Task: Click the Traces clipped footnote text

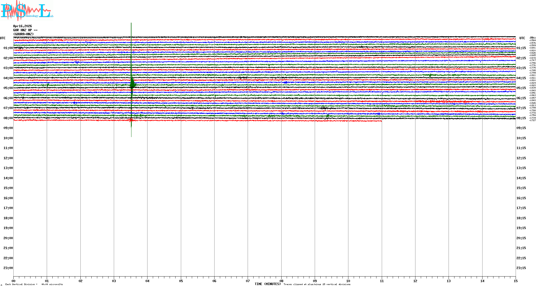Action: pos(317,284)
